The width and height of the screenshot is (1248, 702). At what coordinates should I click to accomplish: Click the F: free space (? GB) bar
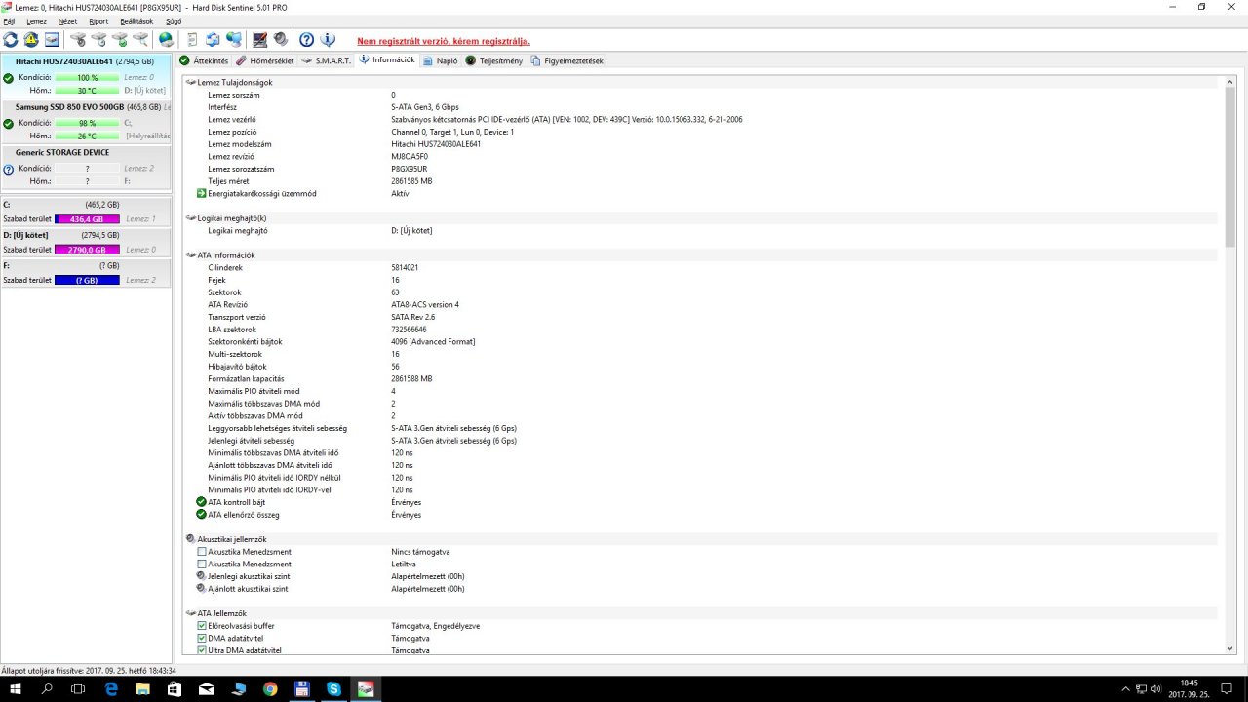pos(87,280)
